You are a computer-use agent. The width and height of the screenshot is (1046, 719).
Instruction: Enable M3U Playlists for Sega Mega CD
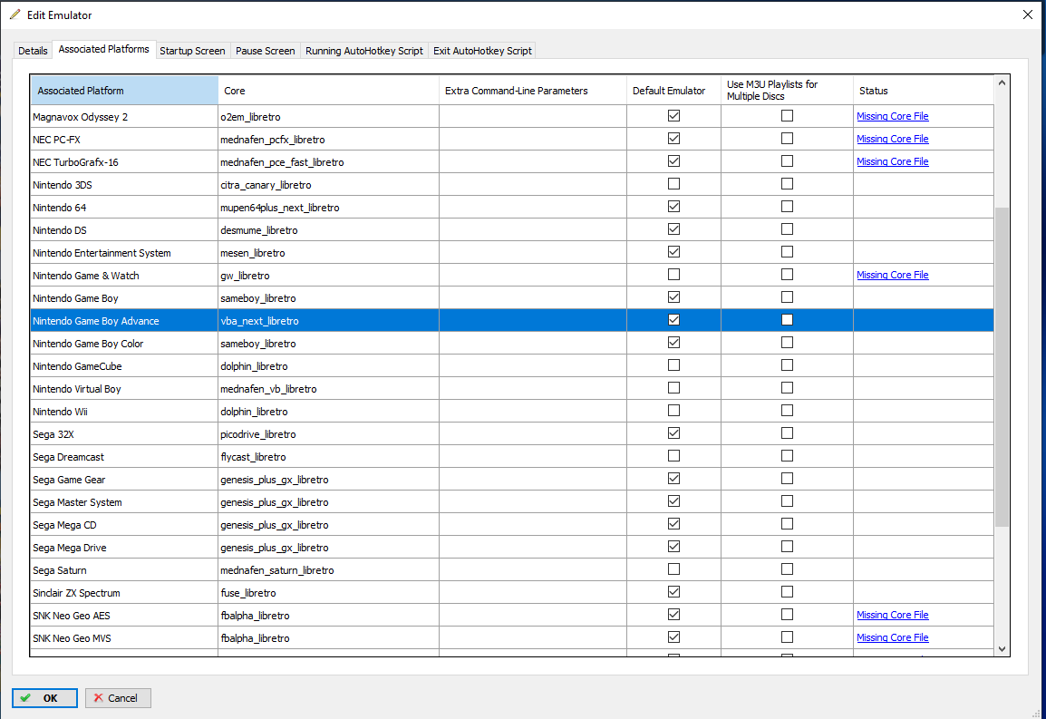pos(787,524)
